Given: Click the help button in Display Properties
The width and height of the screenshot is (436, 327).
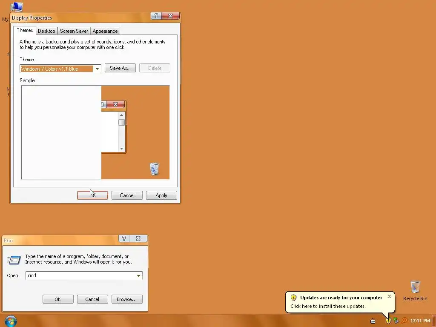Looking at the screenshot, I should (x=156, y=16).
